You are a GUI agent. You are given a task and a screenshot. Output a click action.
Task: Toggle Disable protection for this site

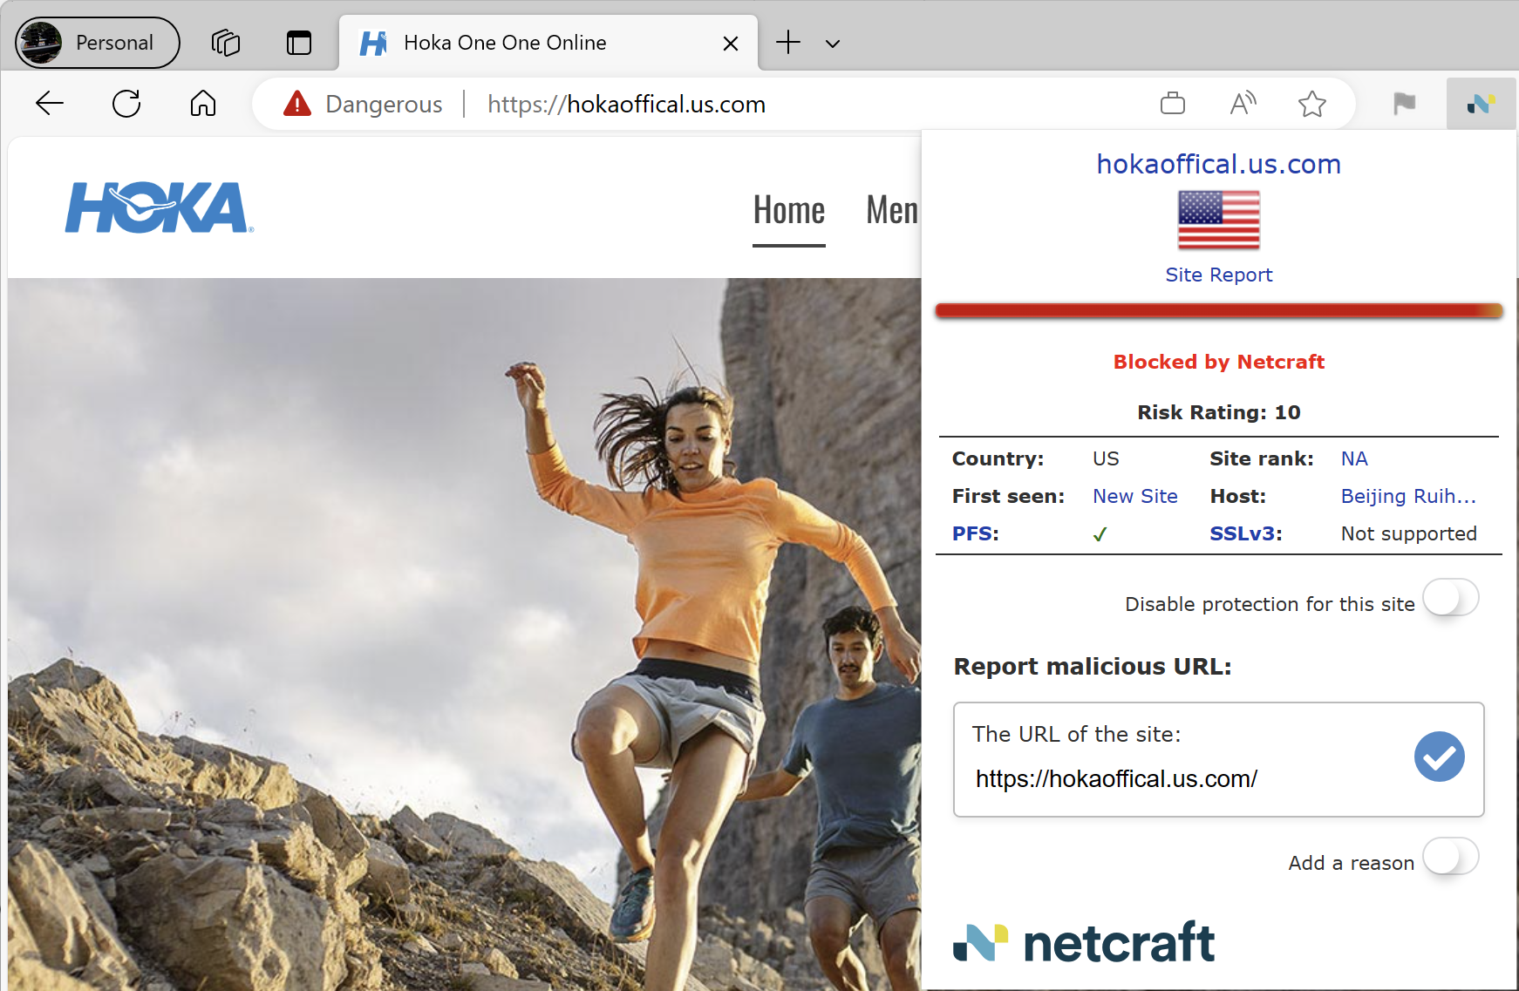(x=1450, y=599)
